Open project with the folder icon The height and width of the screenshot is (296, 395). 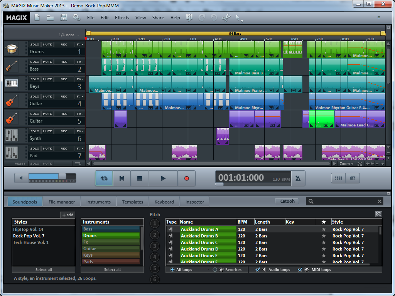click(x=50, y=18)
